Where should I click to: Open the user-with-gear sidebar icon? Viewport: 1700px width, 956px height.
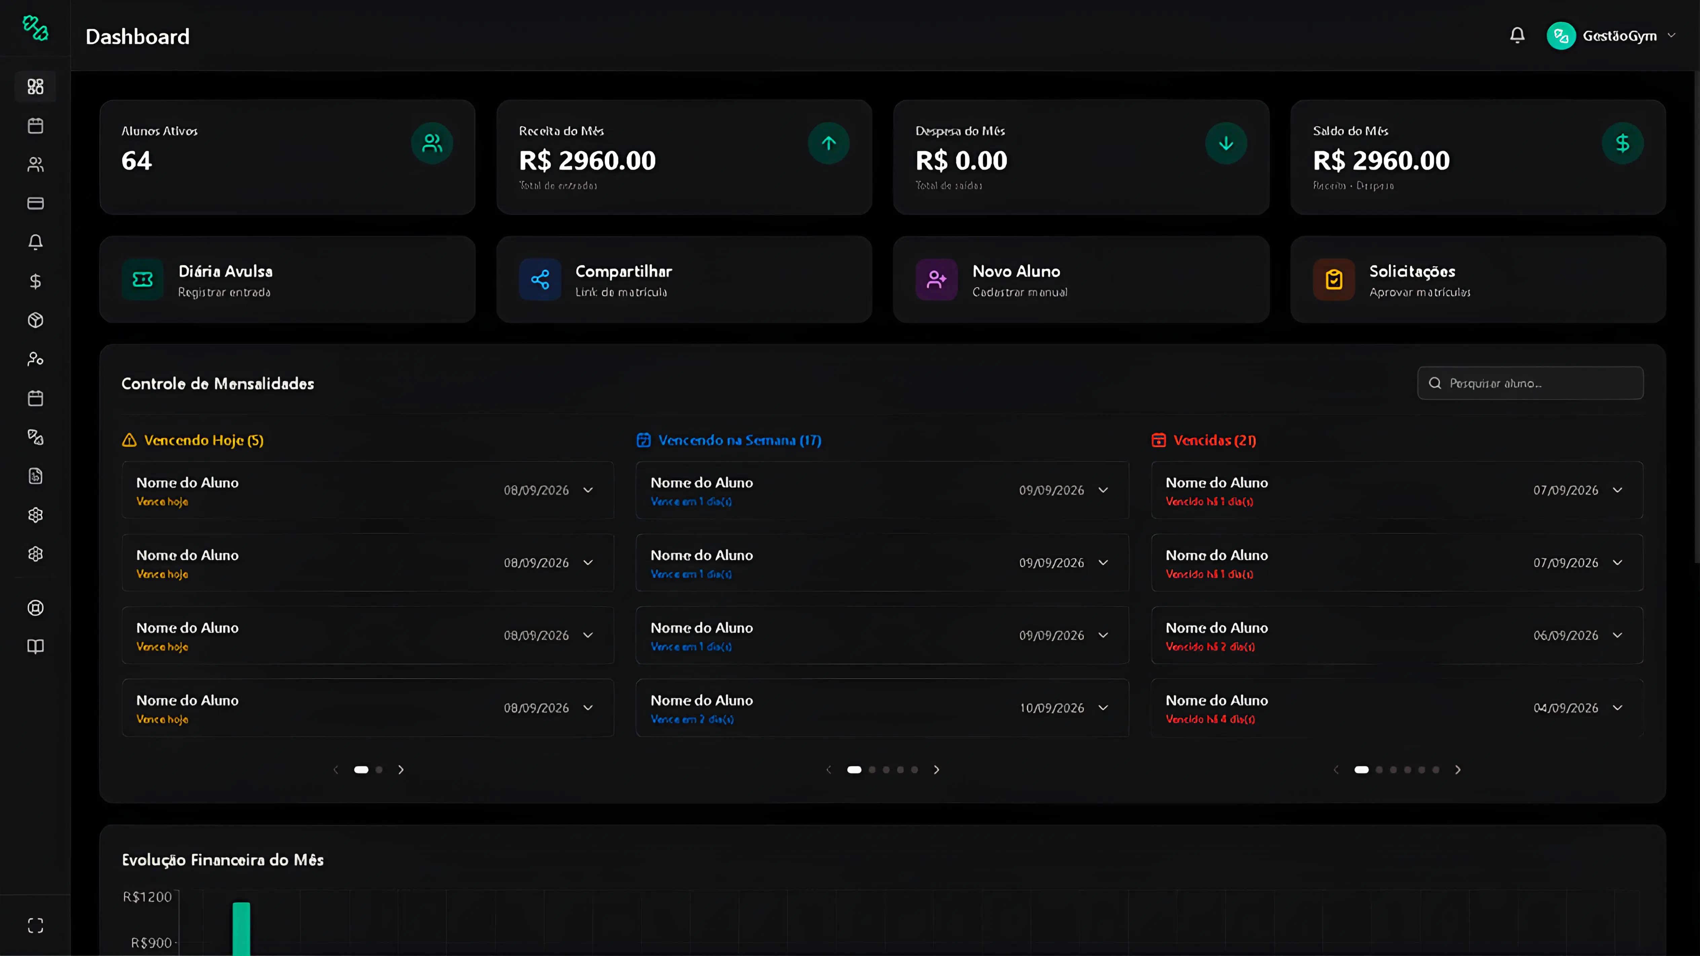pos(36,359)
